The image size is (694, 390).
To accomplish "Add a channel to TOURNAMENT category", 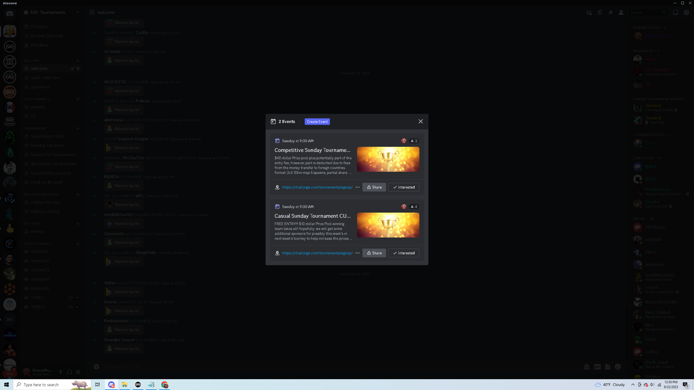I will point(78,128).
